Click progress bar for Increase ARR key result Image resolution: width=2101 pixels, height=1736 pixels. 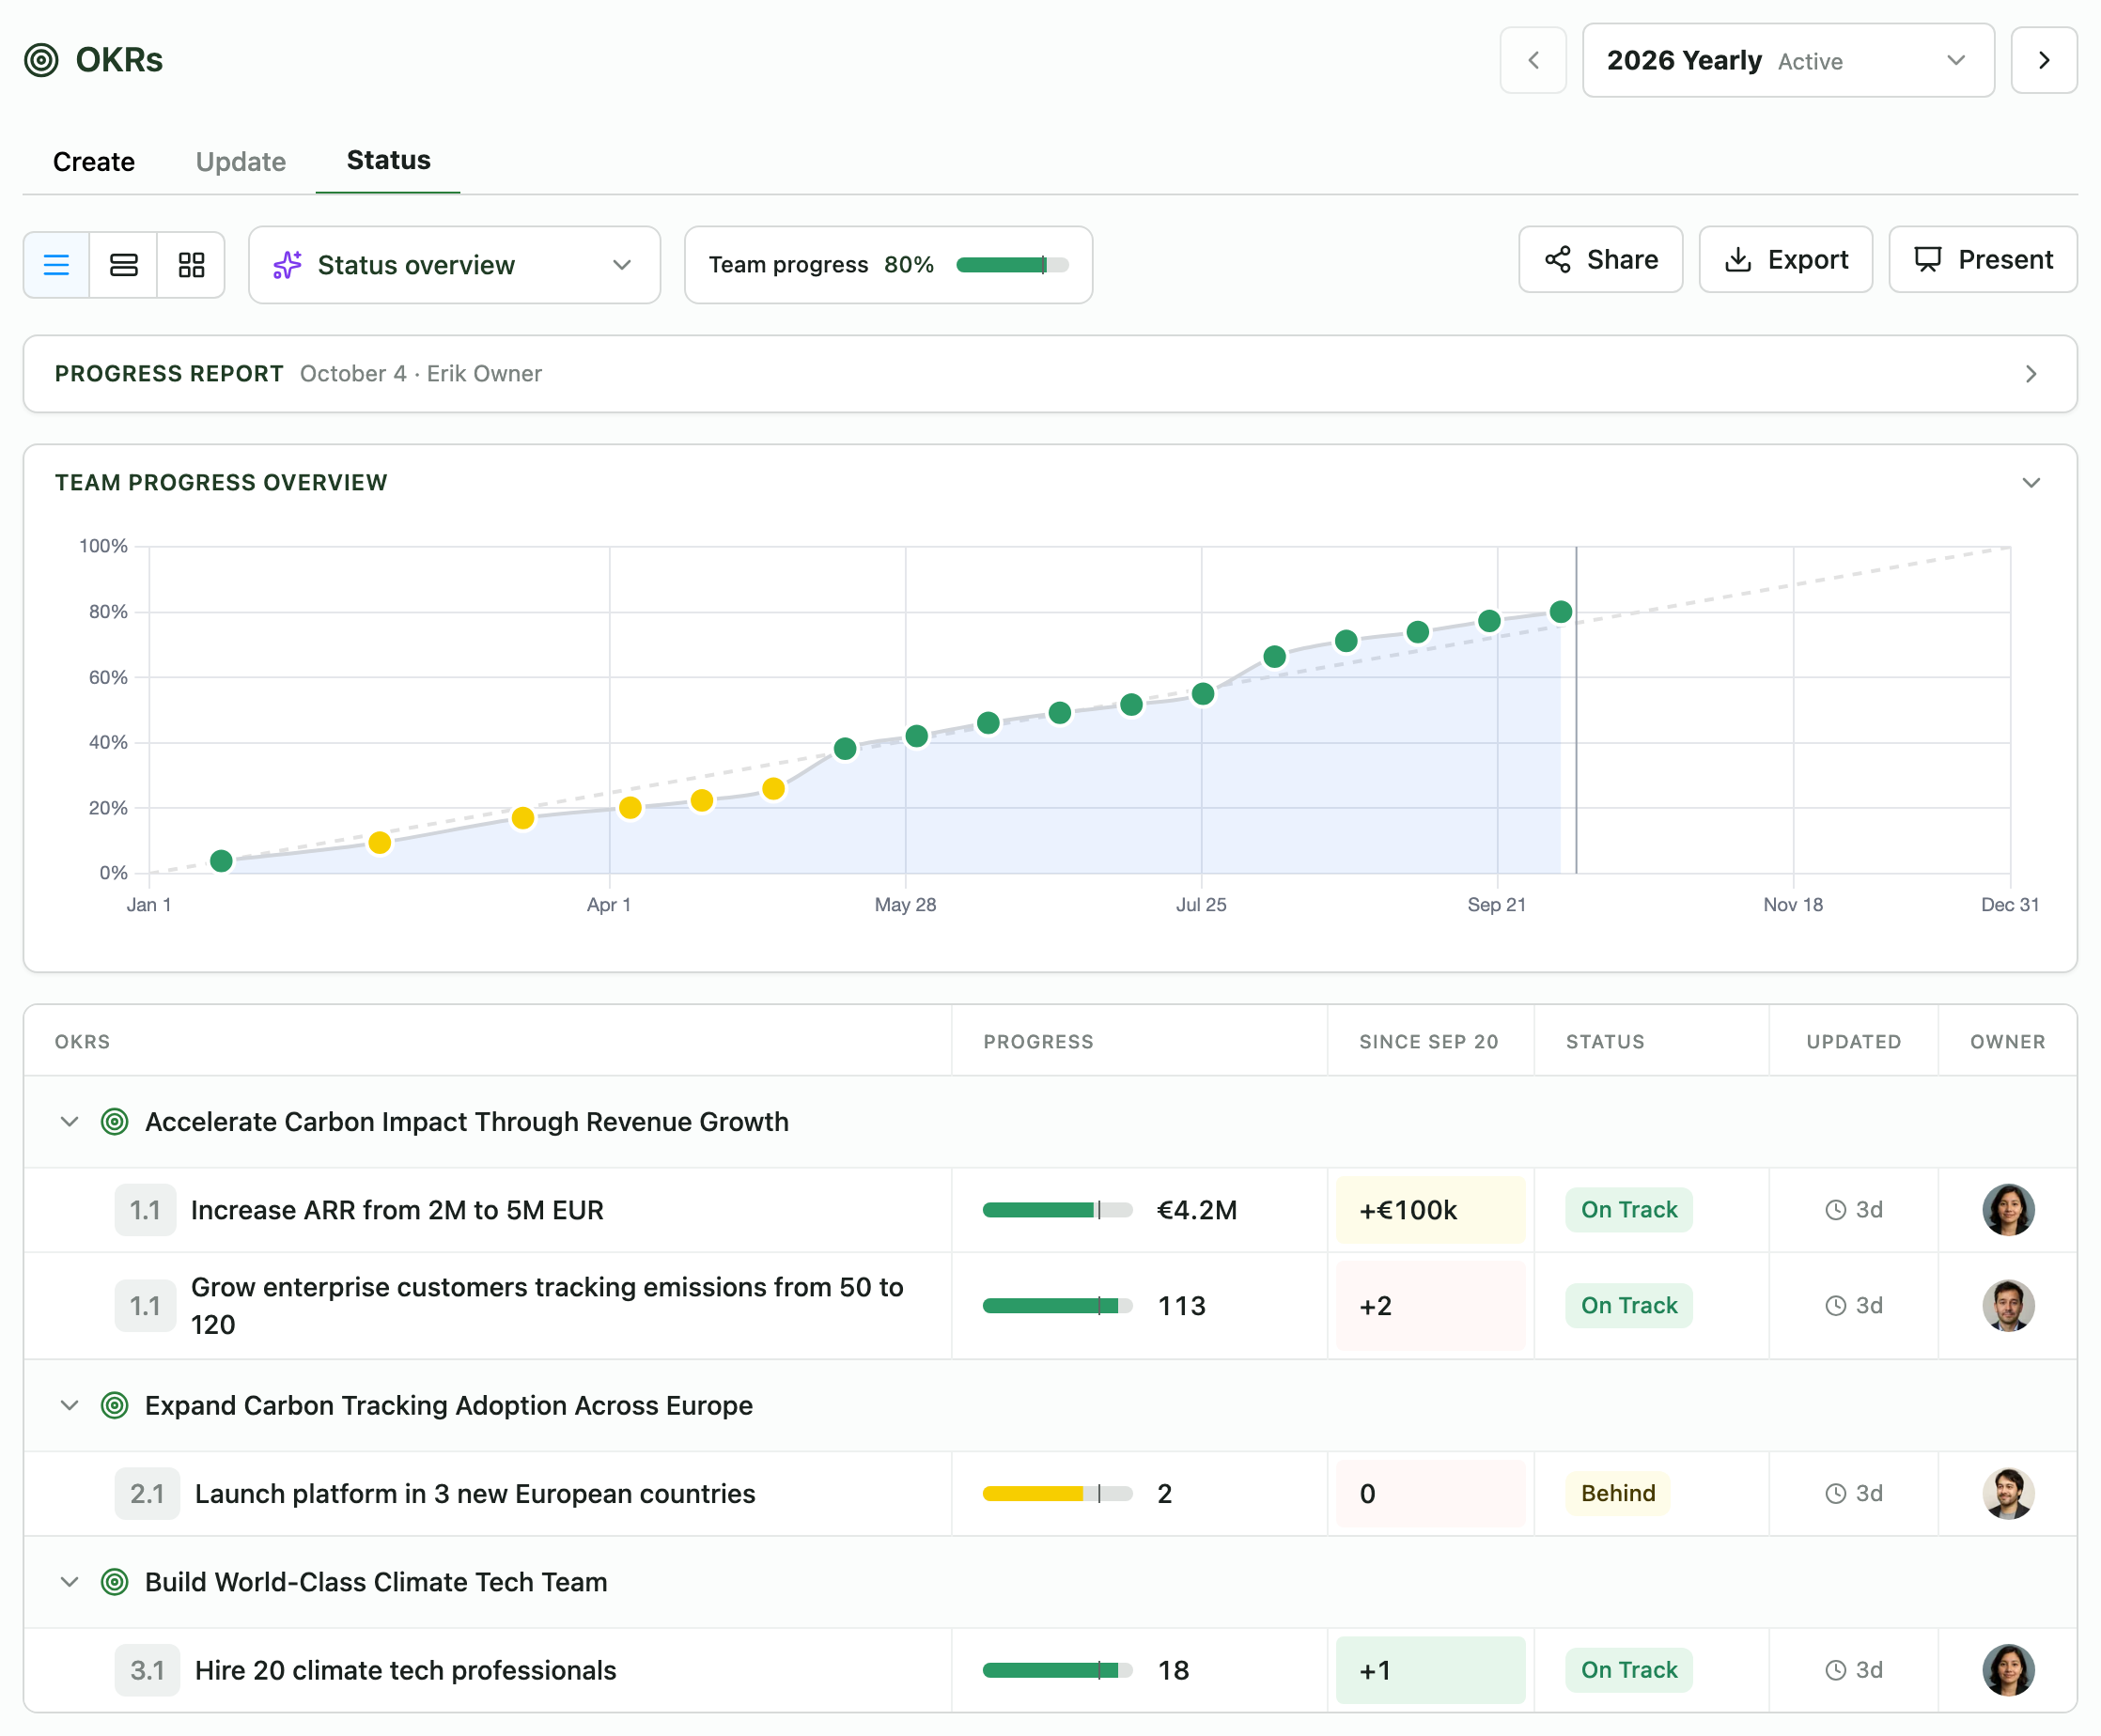(x=1057, y=1210)
